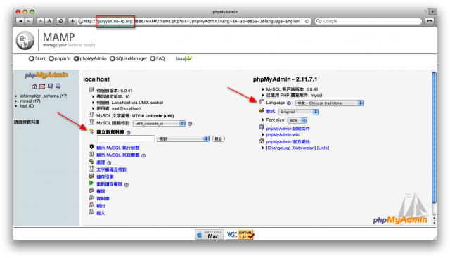Click the help icon beside create new database
This screenshot has height=258, width=450.
[128, 132]
